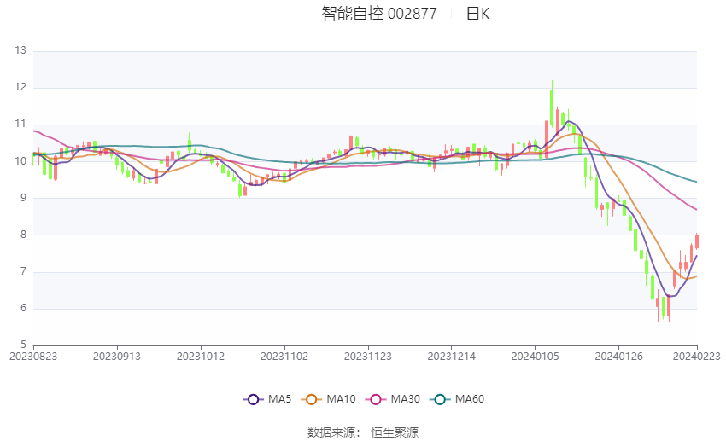Click the y-axis value 6
Viewport: 726px width, 441px height.
24,308
